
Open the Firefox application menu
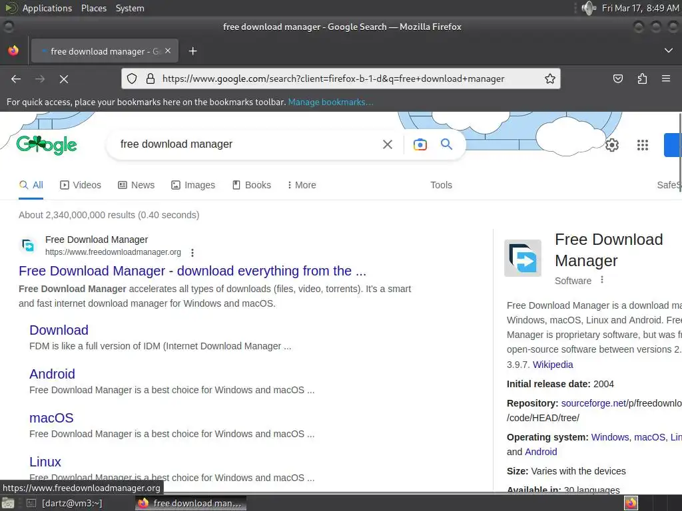[x=666, y=79]
